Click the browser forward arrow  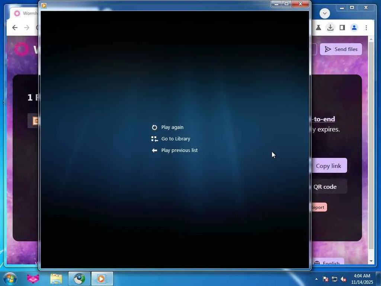pos(27,28)
